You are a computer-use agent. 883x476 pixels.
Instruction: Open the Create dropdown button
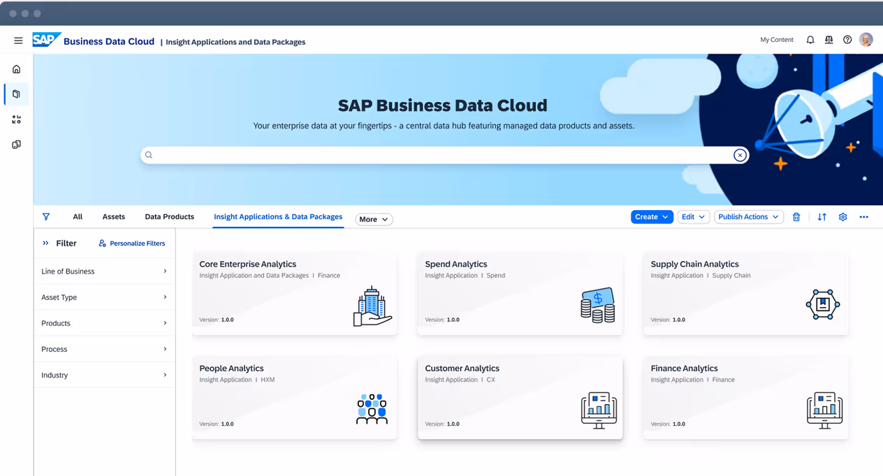[x=652, y=217]
